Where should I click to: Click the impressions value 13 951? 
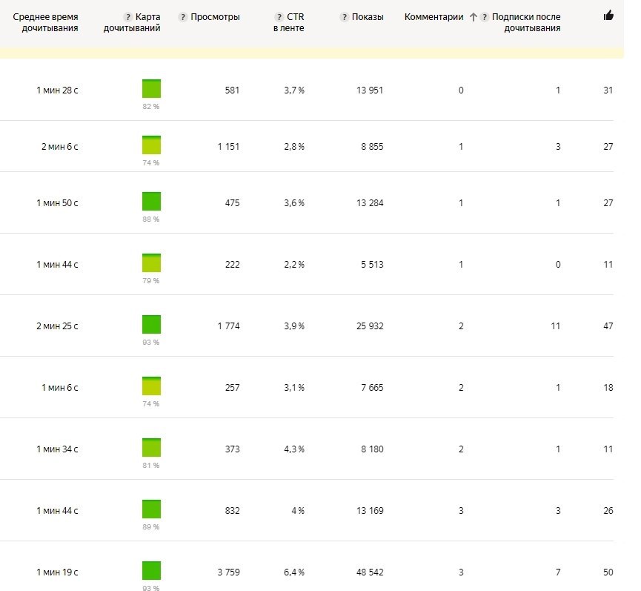tap(370, 90)
